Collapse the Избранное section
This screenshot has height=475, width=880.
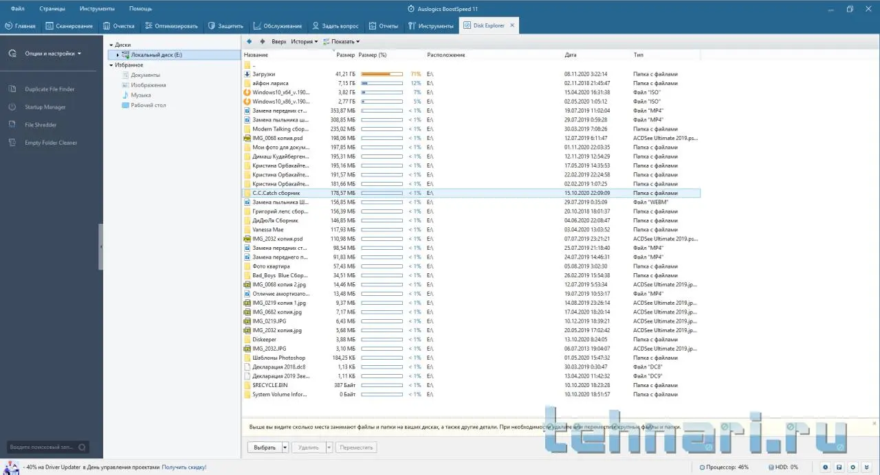point(111,65)
